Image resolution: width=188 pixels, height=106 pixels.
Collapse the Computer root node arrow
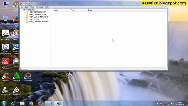point(22,10)
